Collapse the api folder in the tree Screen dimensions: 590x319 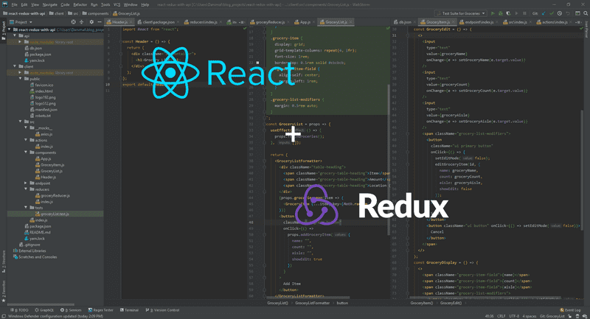tap(15, 35)
